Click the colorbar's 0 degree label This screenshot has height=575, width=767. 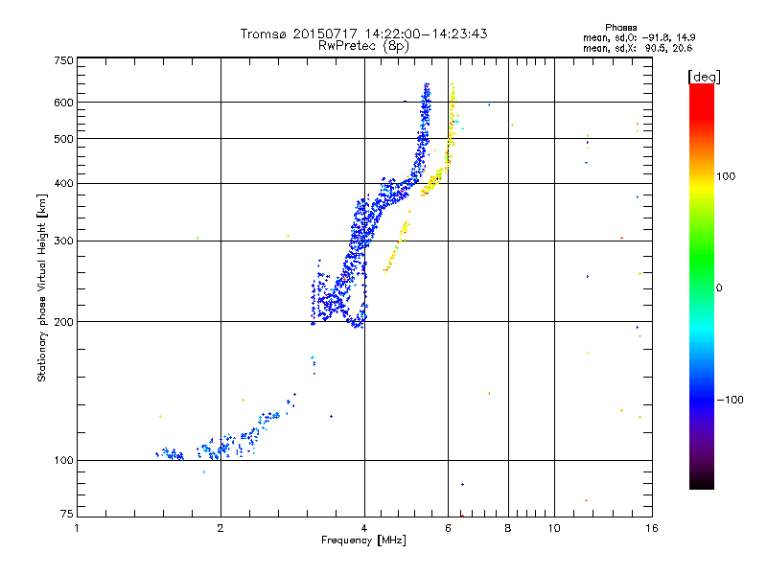pyautogui.click(x=719, y=288)
